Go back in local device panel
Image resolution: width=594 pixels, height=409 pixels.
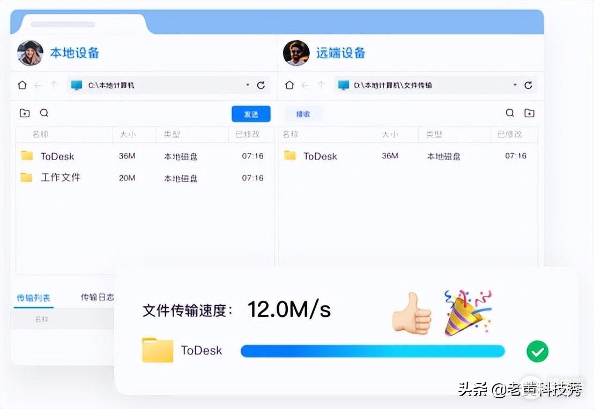(38, 86)
